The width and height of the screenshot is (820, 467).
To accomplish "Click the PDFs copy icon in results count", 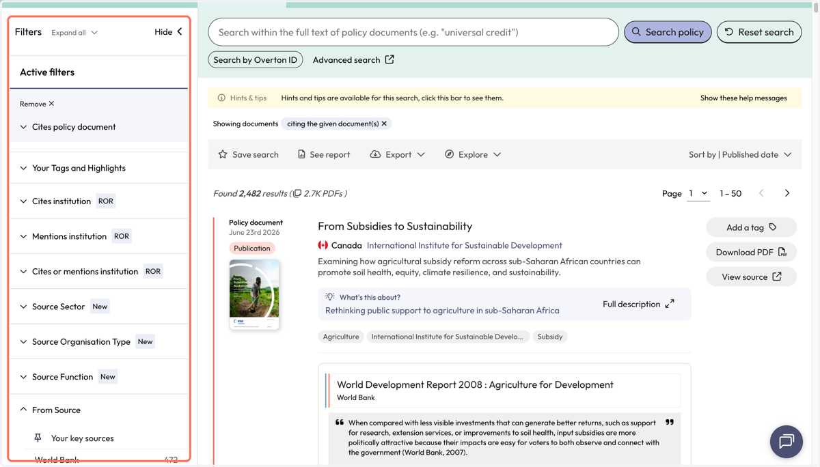I will 297,194.
